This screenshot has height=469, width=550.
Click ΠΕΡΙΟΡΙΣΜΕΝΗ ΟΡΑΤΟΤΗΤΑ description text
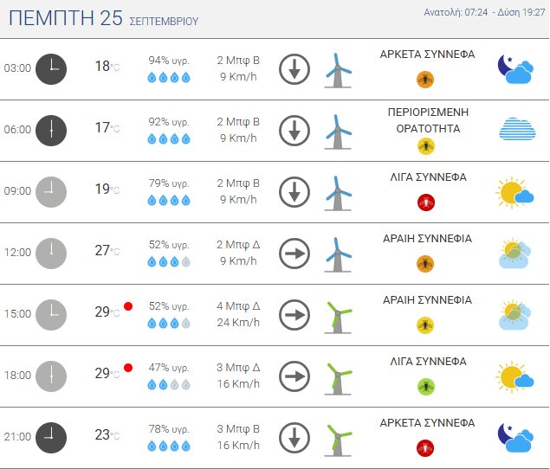tap(428, 120)
